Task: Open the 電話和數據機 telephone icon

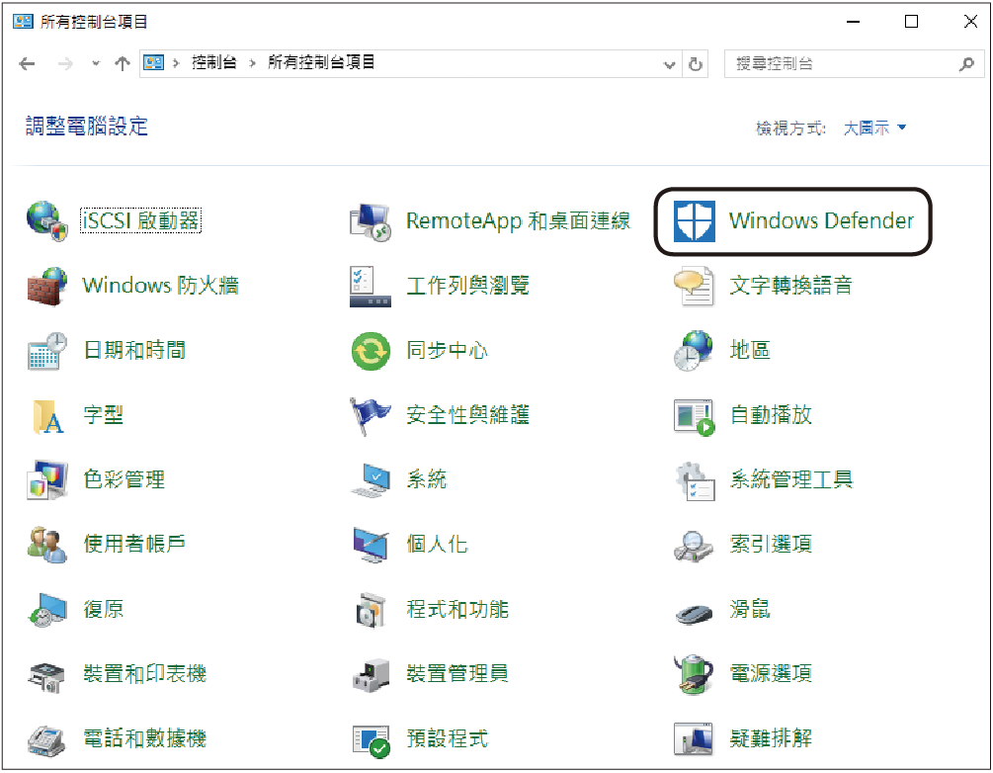Action: coord(46,740)
